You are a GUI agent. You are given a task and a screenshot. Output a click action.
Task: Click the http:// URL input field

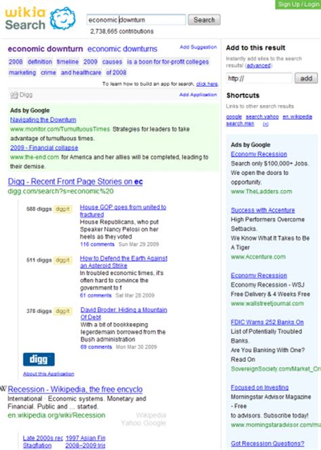click(x=259, y=78)
